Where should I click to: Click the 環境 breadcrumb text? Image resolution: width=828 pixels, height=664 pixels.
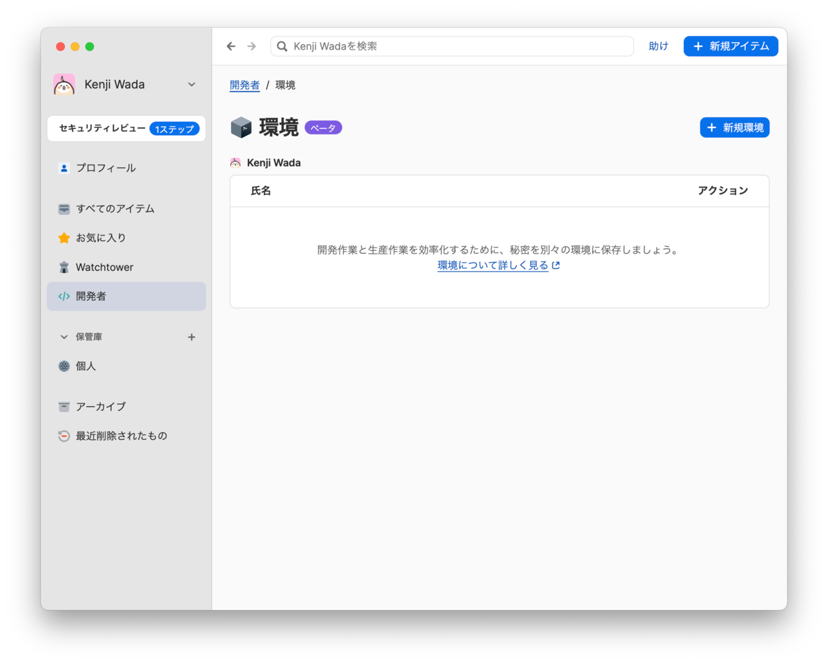286,85
